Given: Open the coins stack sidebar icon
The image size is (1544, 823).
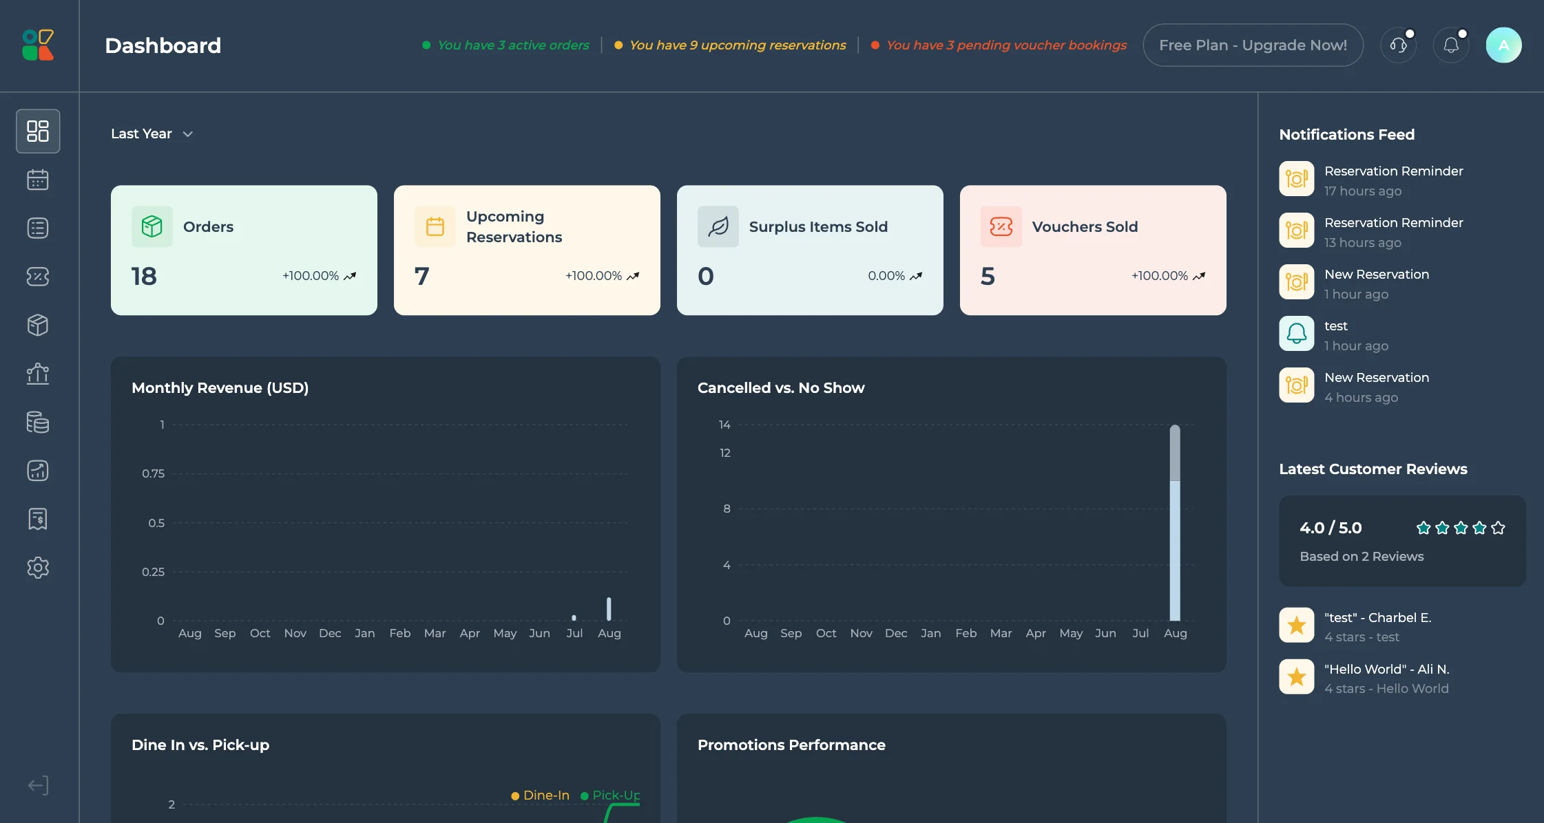Looking at the screenshot, I should pos(38,422).
